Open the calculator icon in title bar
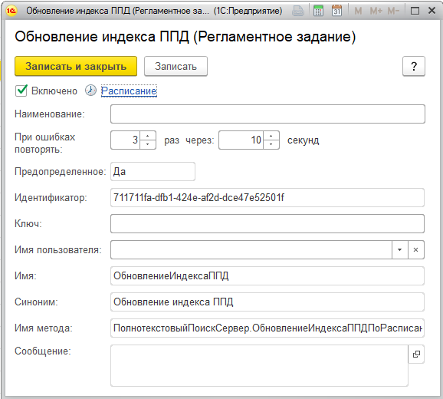This screenshot has width=443, height=399. point(318,11)
